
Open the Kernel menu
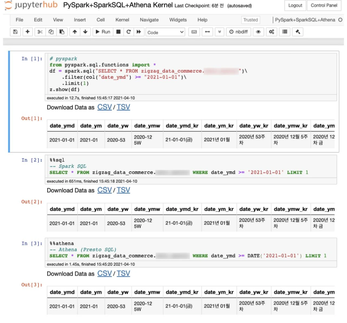pyautogui.click(x=122, y=20)
